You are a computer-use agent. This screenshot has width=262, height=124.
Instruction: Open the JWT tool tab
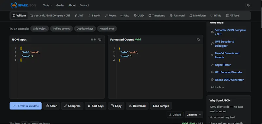pyautogui.click(x=79, y=16)
